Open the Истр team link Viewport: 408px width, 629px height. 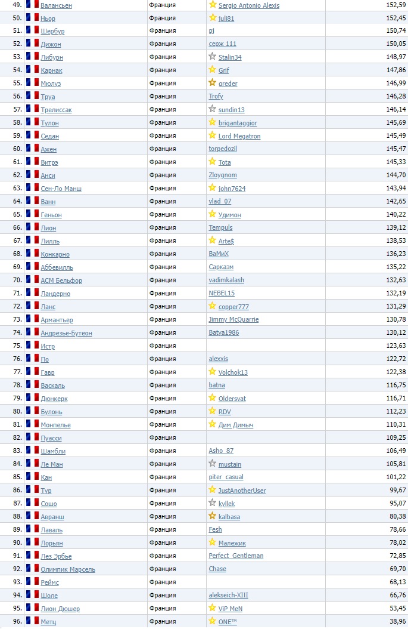coord(48,346)
